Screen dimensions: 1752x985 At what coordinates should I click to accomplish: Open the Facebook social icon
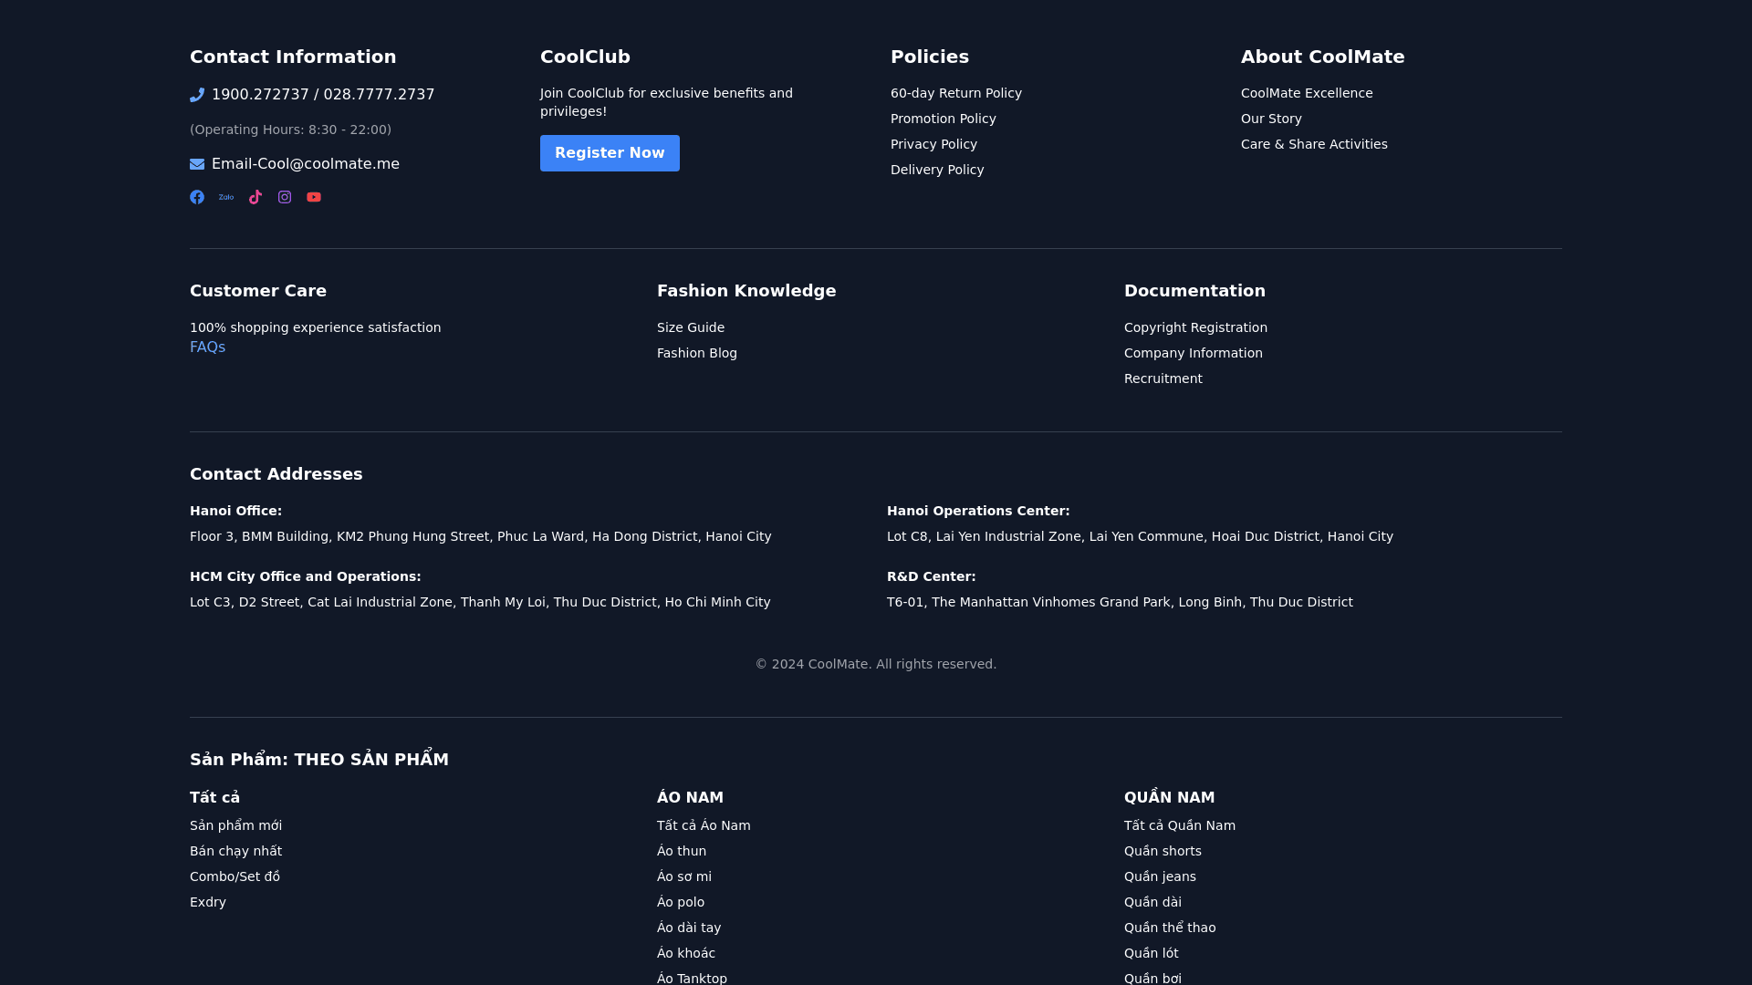tap(197, 197)
